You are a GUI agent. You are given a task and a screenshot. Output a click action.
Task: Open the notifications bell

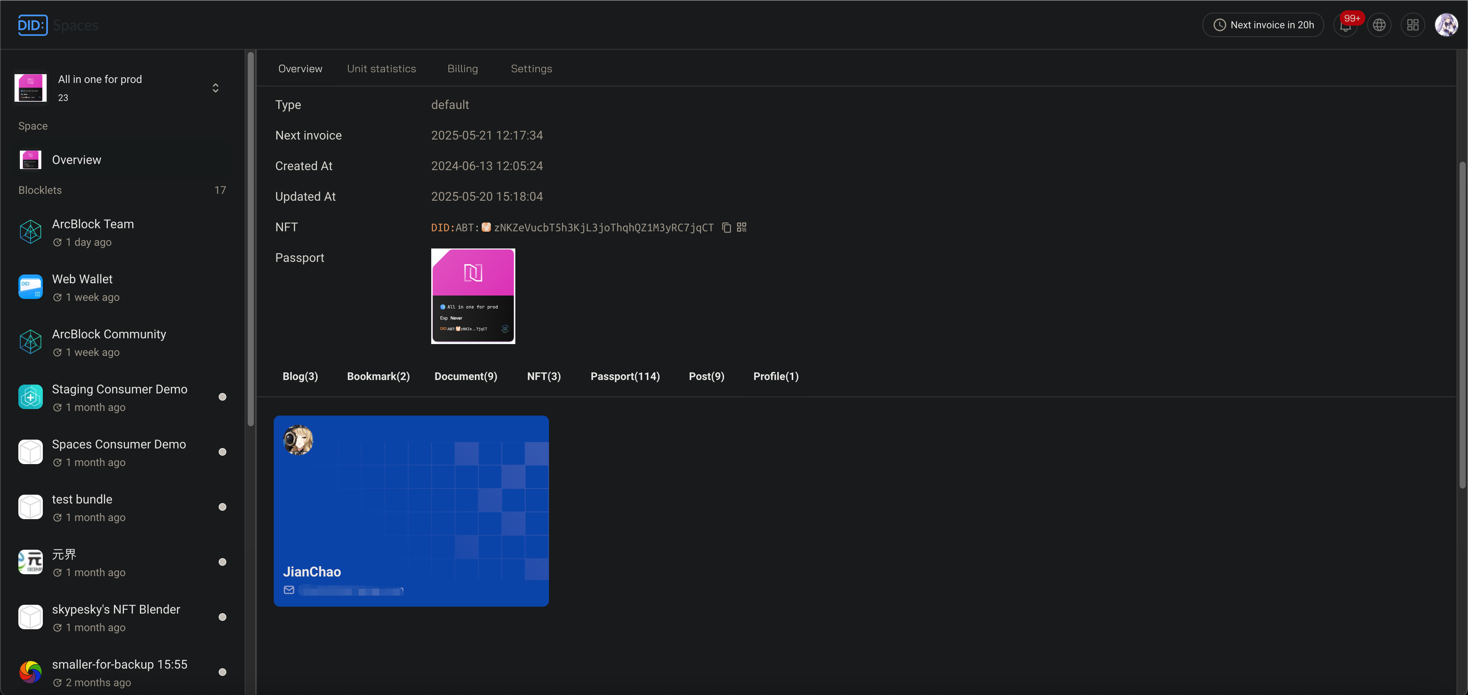[x=1346, y=25]
